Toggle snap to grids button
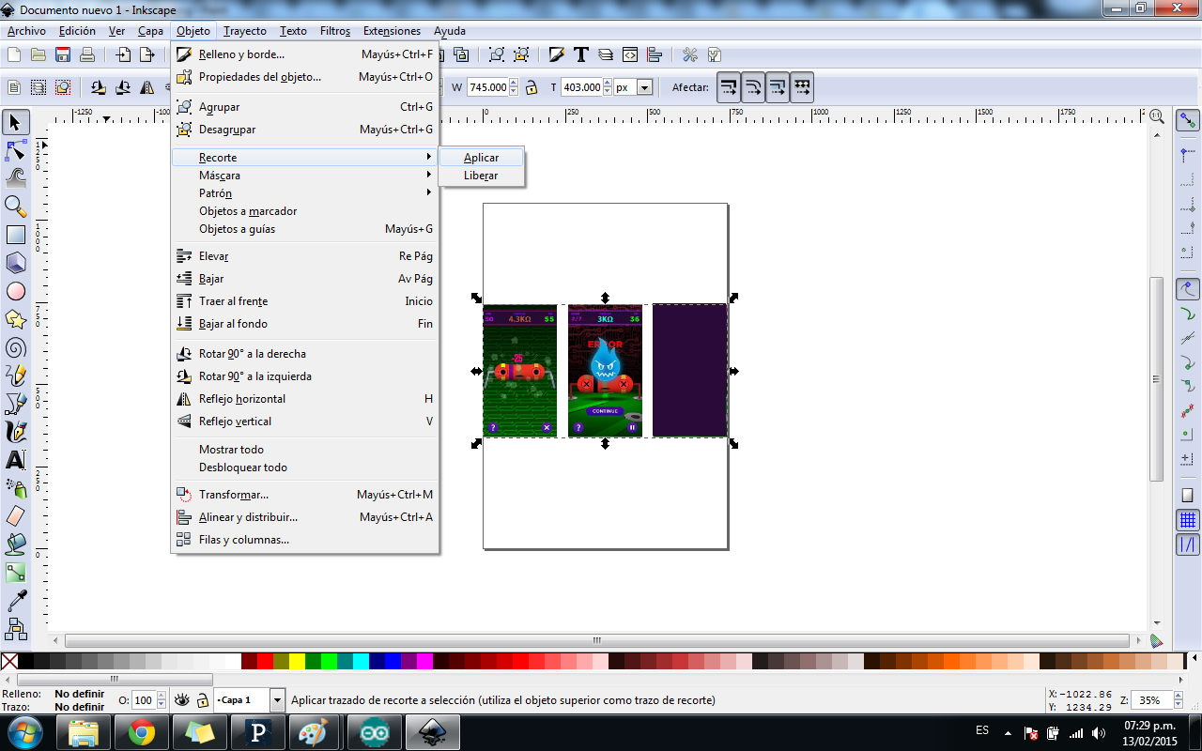The image size is (1202, 751). pos(1188,520)
